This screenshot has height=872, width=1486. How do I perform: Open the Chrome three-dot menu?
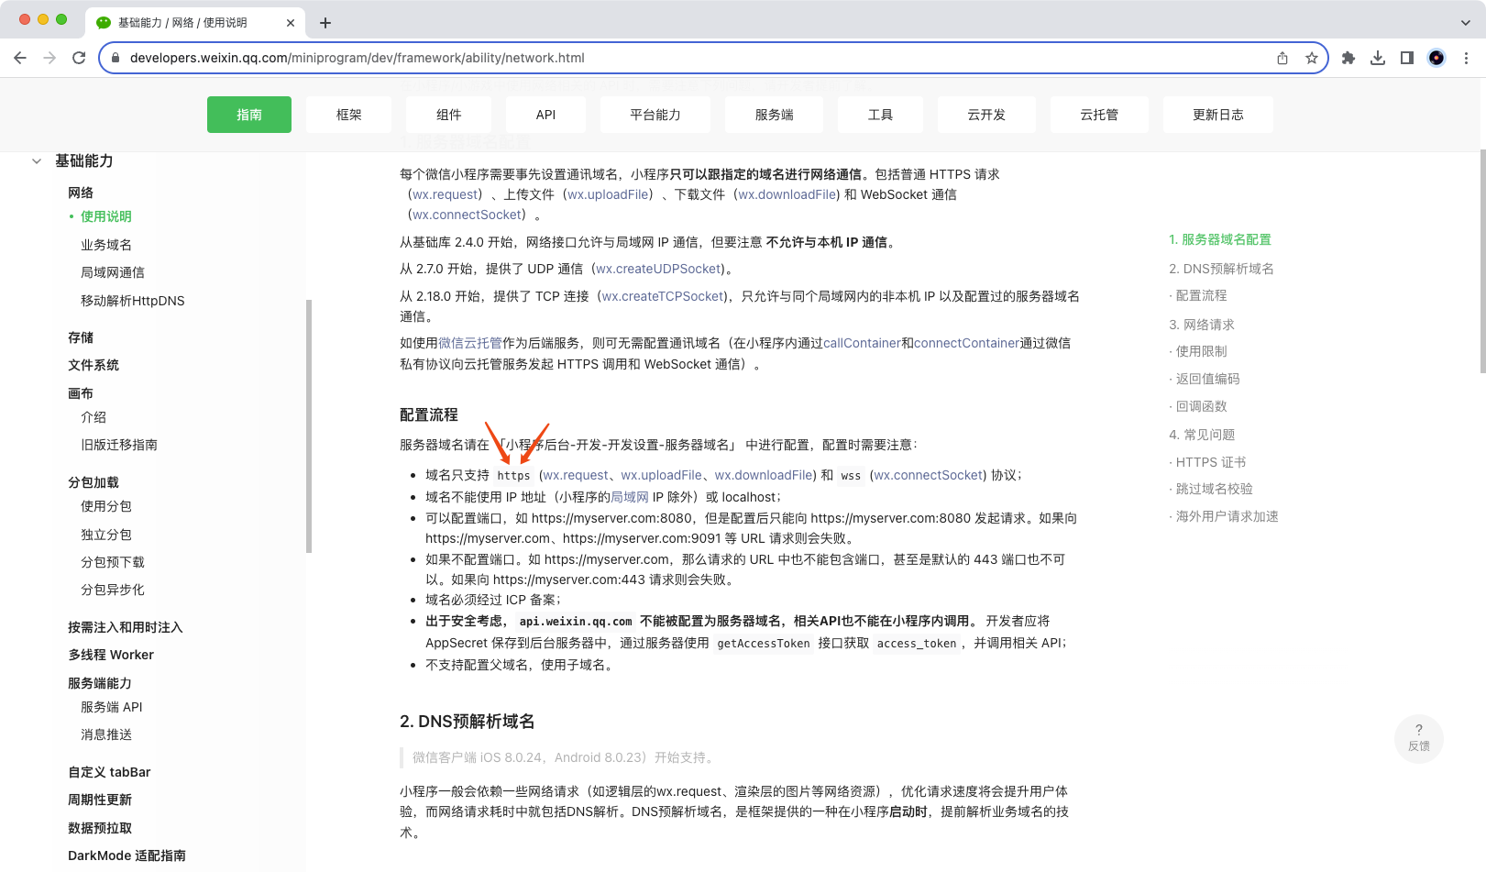point(1466,58)
